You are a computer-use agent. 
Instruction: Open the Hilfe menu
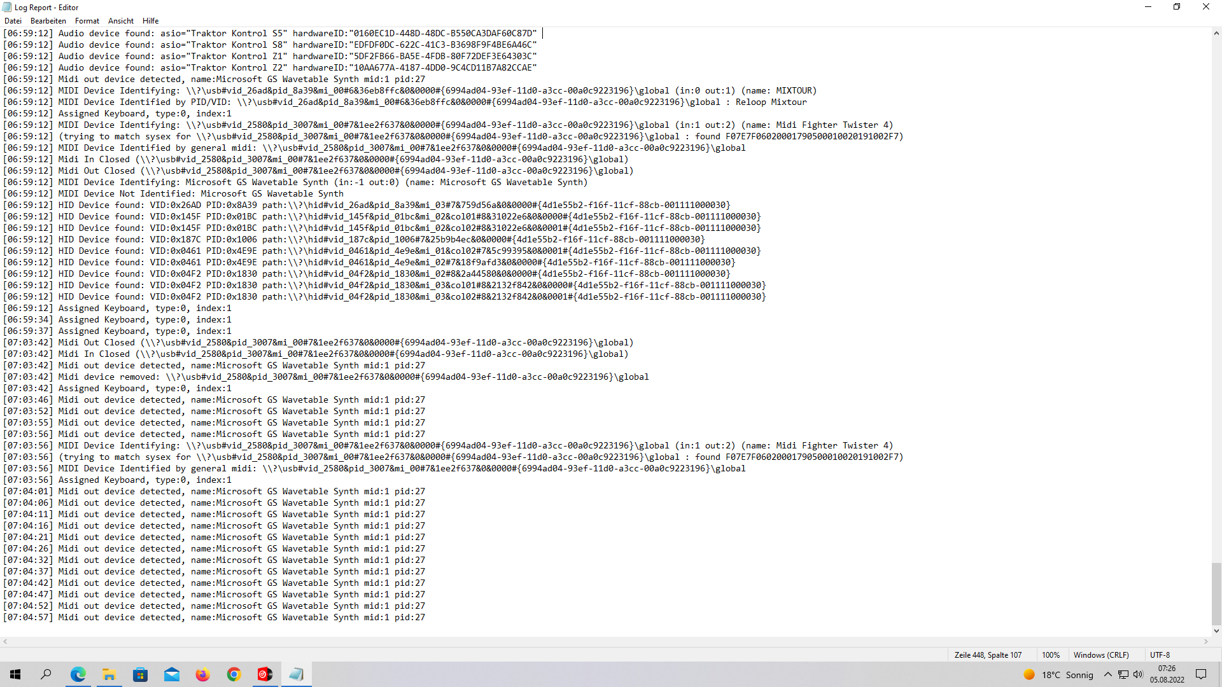tap(151, 21)
